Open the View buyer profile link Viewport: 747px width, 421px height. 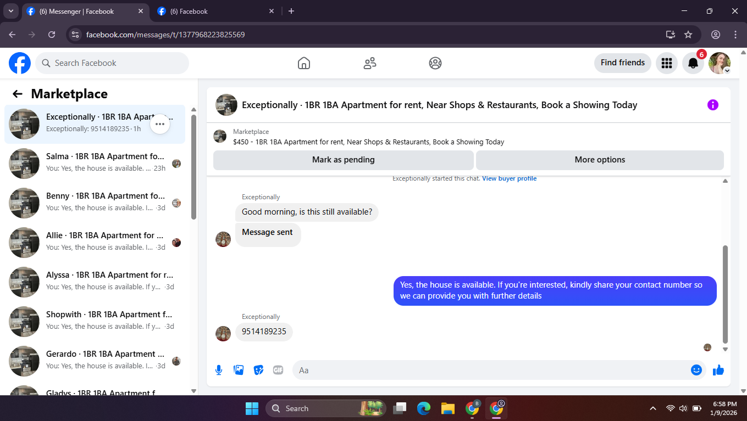(510, 179)
